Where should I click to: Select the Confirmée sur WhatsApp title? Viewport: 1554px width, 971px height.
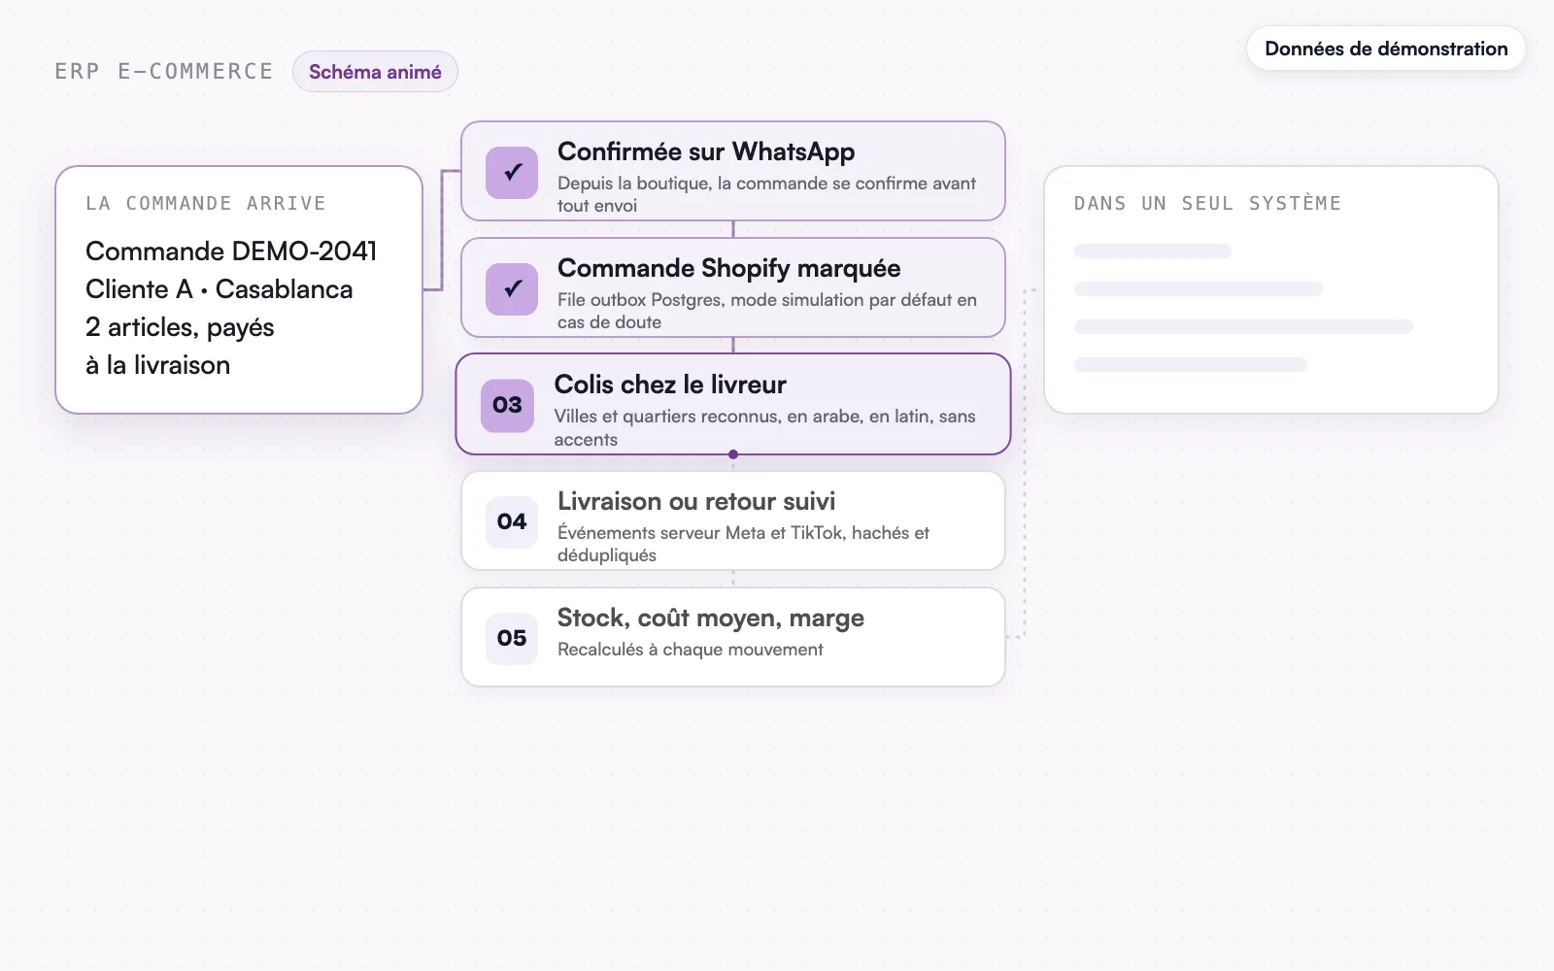click(x=706, y=151)
